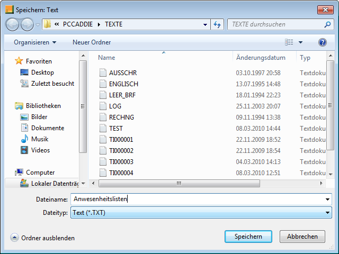339x254 pixels.
Task: Select the PCCADDIE breadcrumb segment
Action: tap(78, 24)
